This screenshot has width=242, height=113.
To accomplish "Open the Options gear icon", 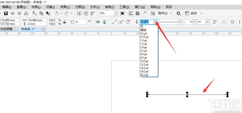I will [x=178, y=13].
